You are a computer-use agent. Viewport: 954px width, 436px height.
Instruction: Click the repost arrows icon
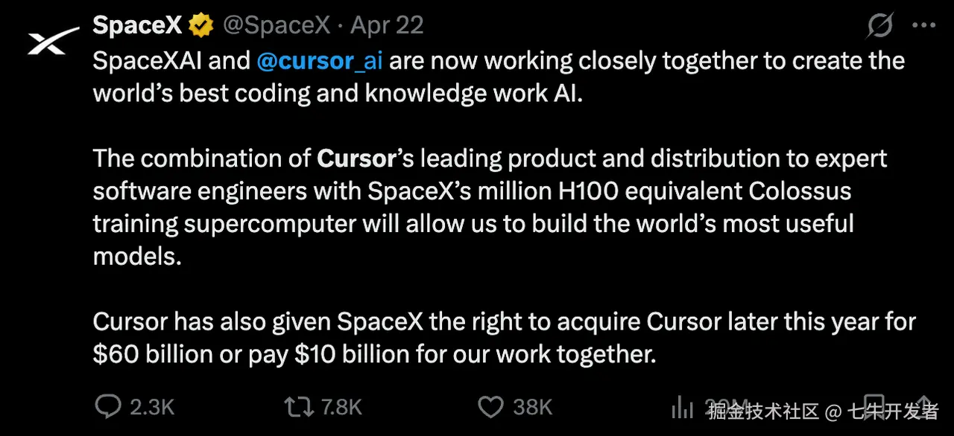[298, 406]
